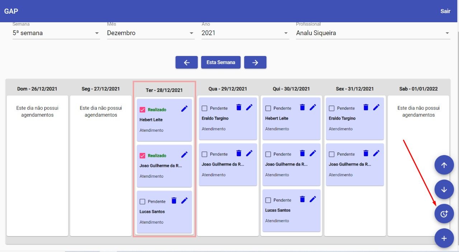The height and width of the screenshot is (252, 459).
Task: Click the clock-plus floating action button
Action: (444, 214)
